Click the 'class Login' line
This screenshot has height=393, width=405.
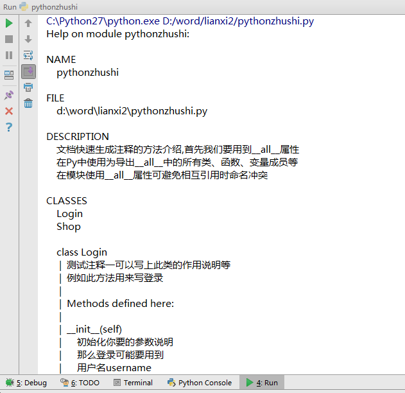[82, 252]
